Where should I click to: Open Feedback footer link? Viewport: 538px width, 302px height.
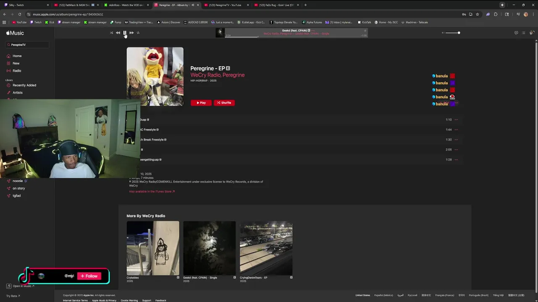click(x=161, y=300)
